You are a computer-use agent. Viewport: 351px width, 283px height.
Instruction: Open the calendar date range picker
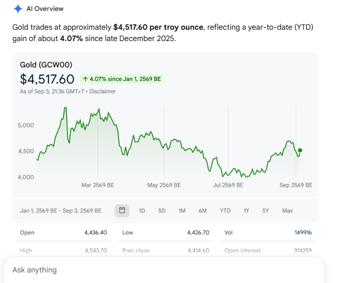pos(122,210)
